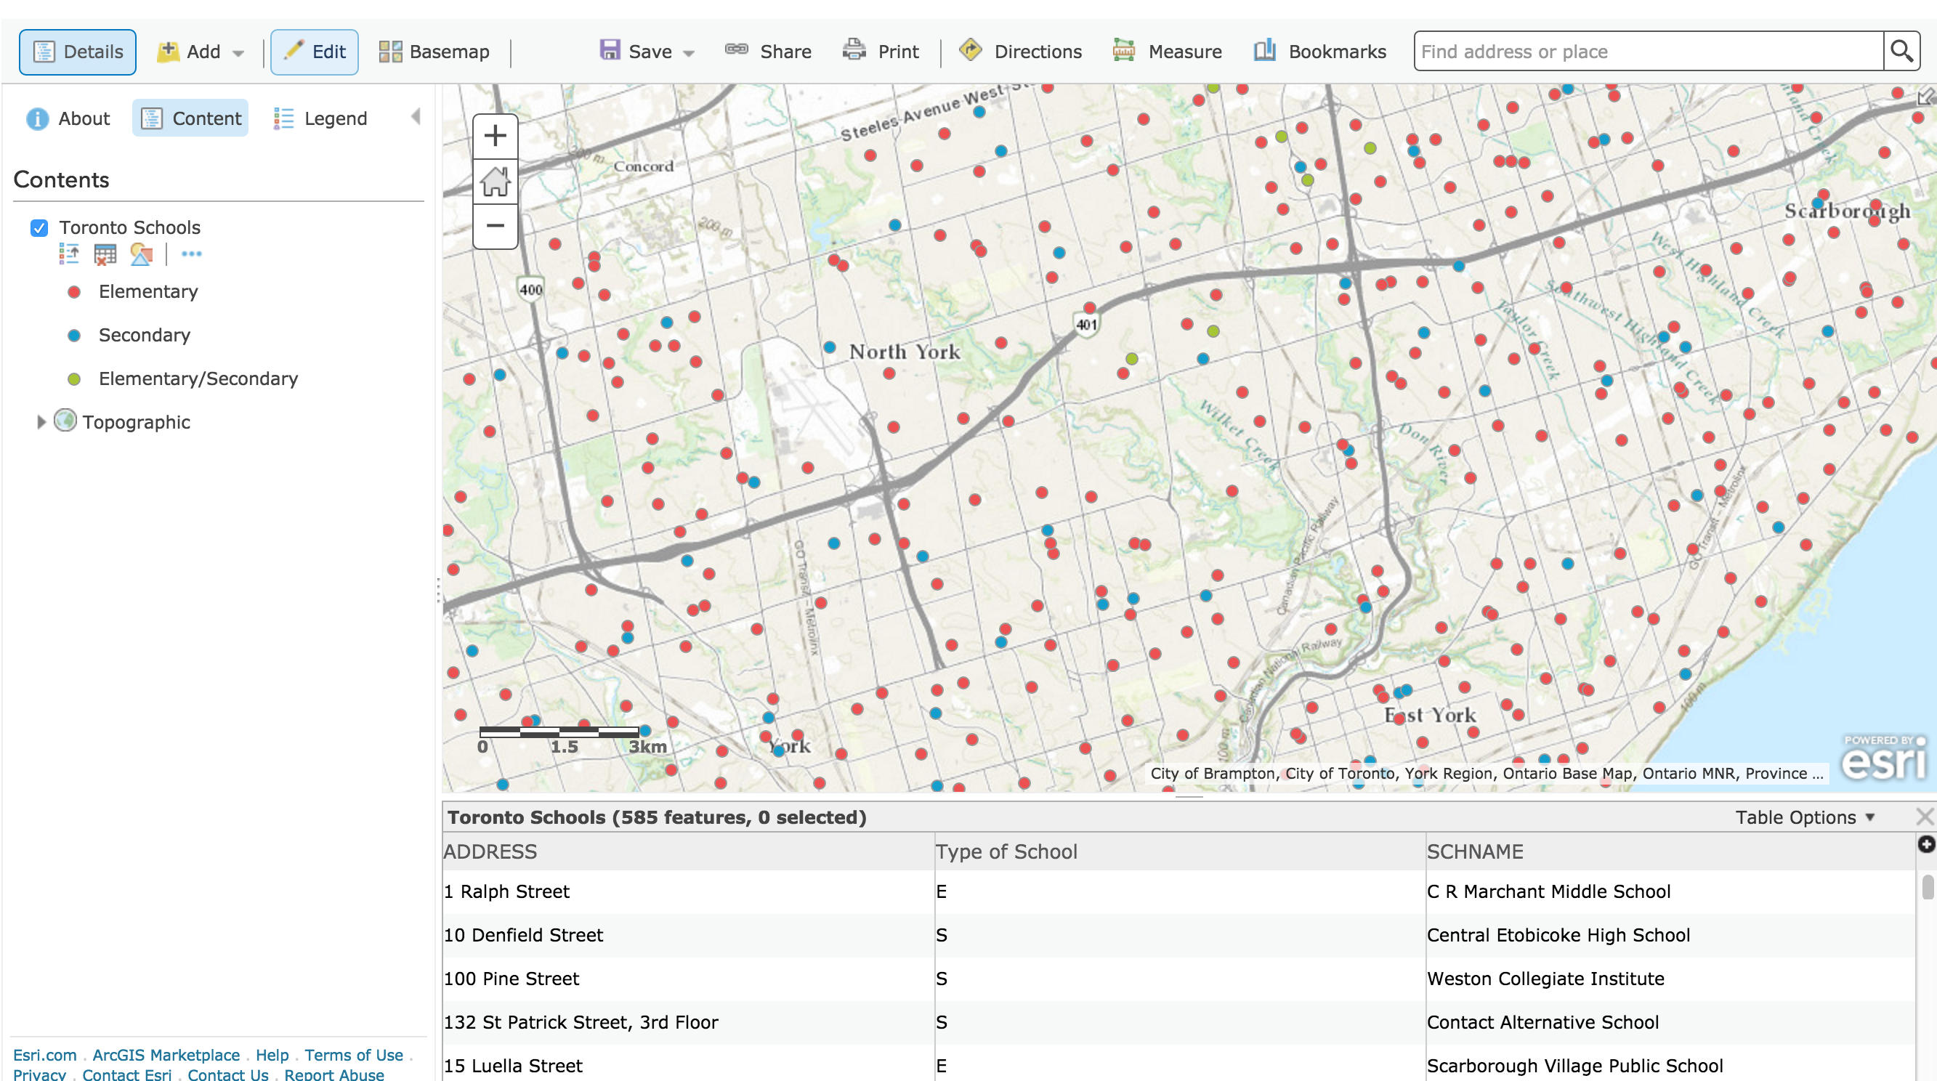The width and height of the screenshot is (1937, 1081).
Task: Collapse the side panel arrow
Action: coord(416,116)
